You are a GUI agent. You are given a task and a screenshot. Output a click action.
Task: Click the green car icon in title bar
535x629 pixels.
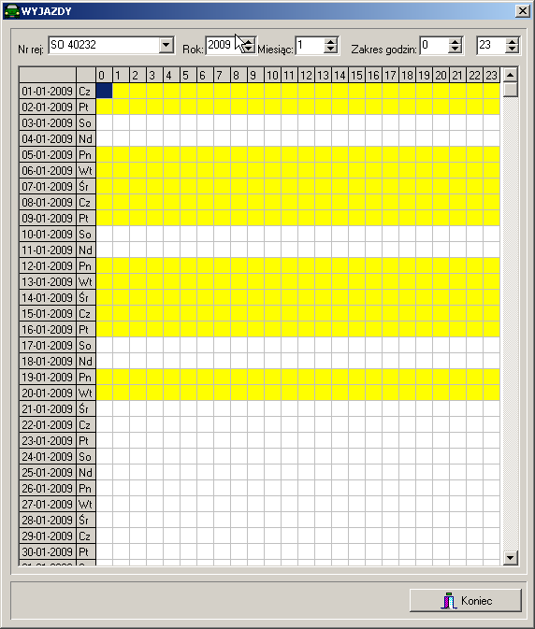[x=11, y=11]
